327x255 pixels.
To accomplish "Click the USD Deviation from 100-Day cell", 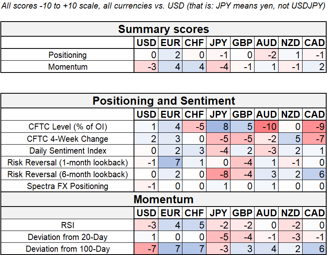I will (x=147, y=248).
